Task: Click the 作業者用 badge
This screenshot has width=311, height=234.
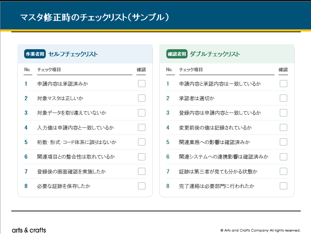Action: [x=35, y=54]
